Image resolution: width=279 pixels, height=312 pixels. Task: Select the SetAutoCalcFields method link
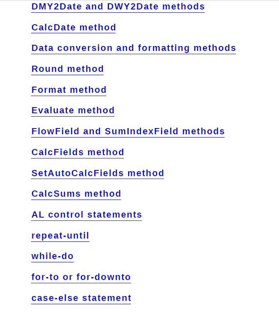click(x=98, y=173)
